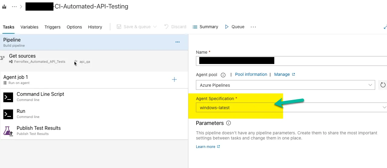Go to the History tab
The image size is (387, 168).
point(95,27)
